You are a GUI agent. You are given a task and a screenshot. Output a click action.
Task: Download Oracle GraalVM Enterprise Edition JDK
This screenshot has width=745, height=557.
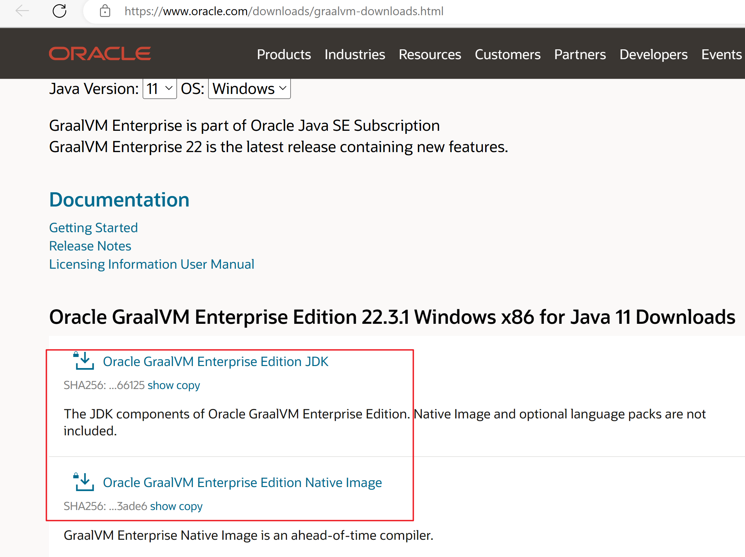point(215,362)
